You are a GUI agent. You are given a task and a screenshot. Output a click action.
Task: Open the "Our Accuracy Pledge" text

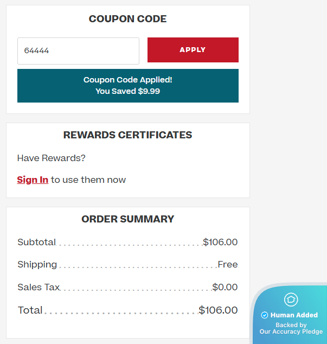coord(291,332)
